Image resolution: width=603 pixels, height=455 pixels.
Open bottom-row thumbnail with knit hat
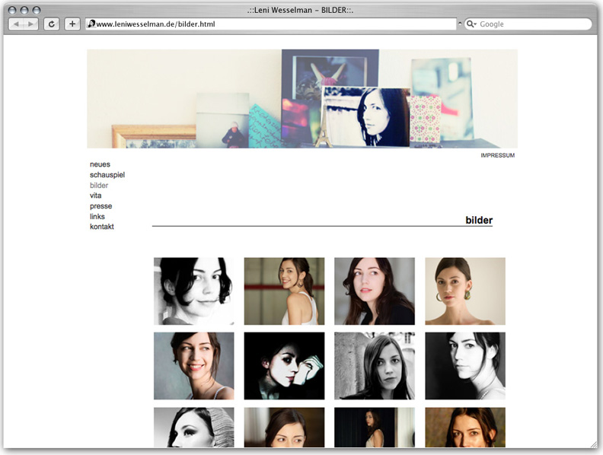194,428
